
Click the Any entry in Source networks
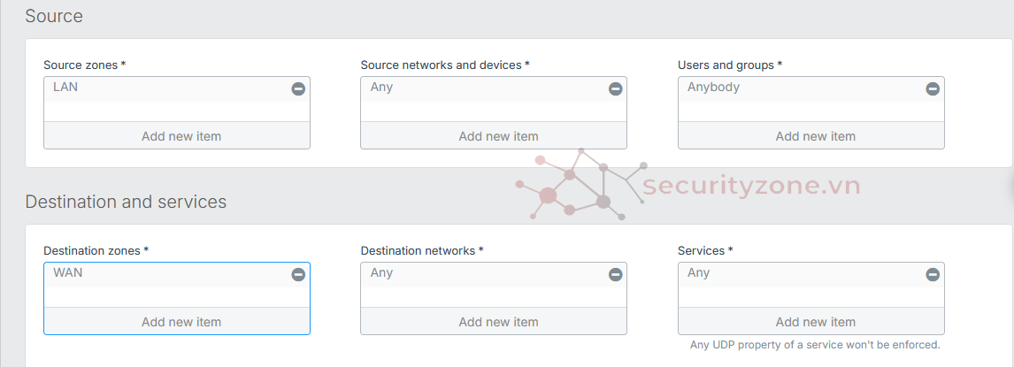pyautogui.click(x=381, y=88)
